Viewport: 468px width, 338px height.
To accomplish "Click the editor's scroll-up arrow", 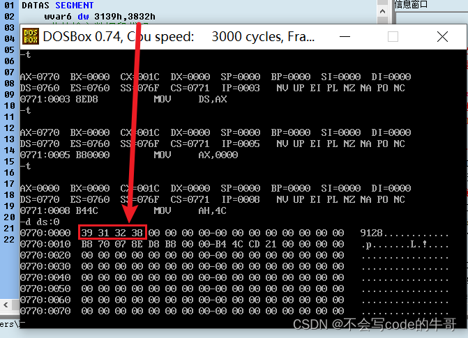I will pyautogui.click(x=382, y=12).
